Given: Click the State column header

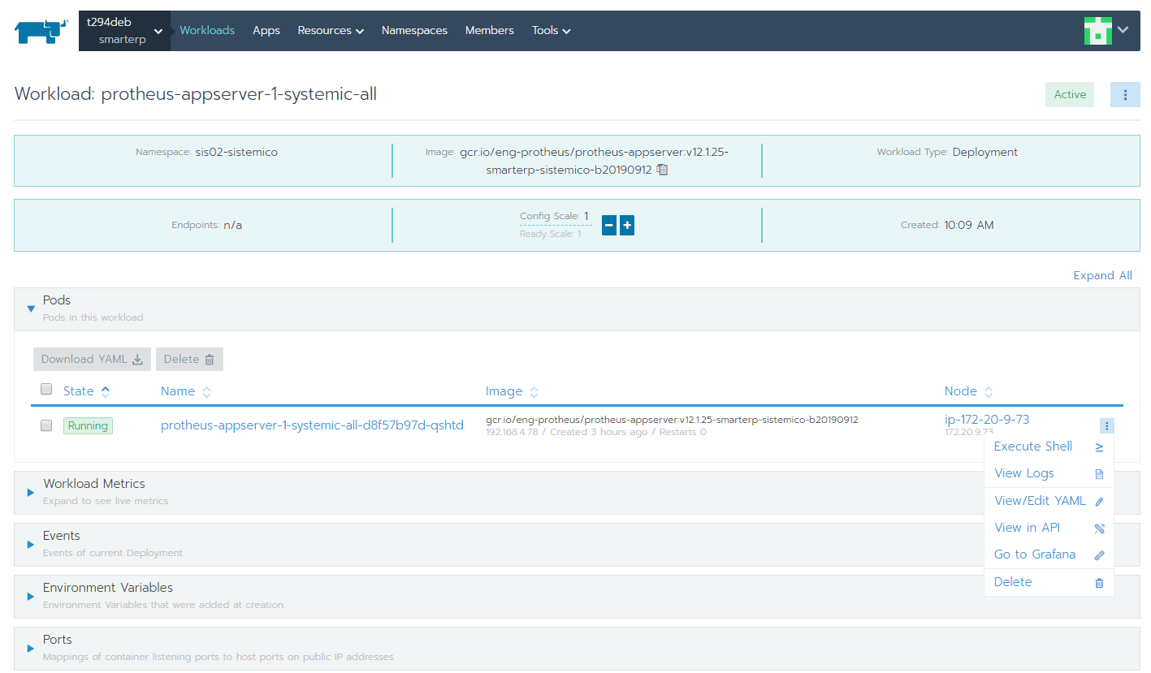Looking at the screenshot, I should click(79, 391).
